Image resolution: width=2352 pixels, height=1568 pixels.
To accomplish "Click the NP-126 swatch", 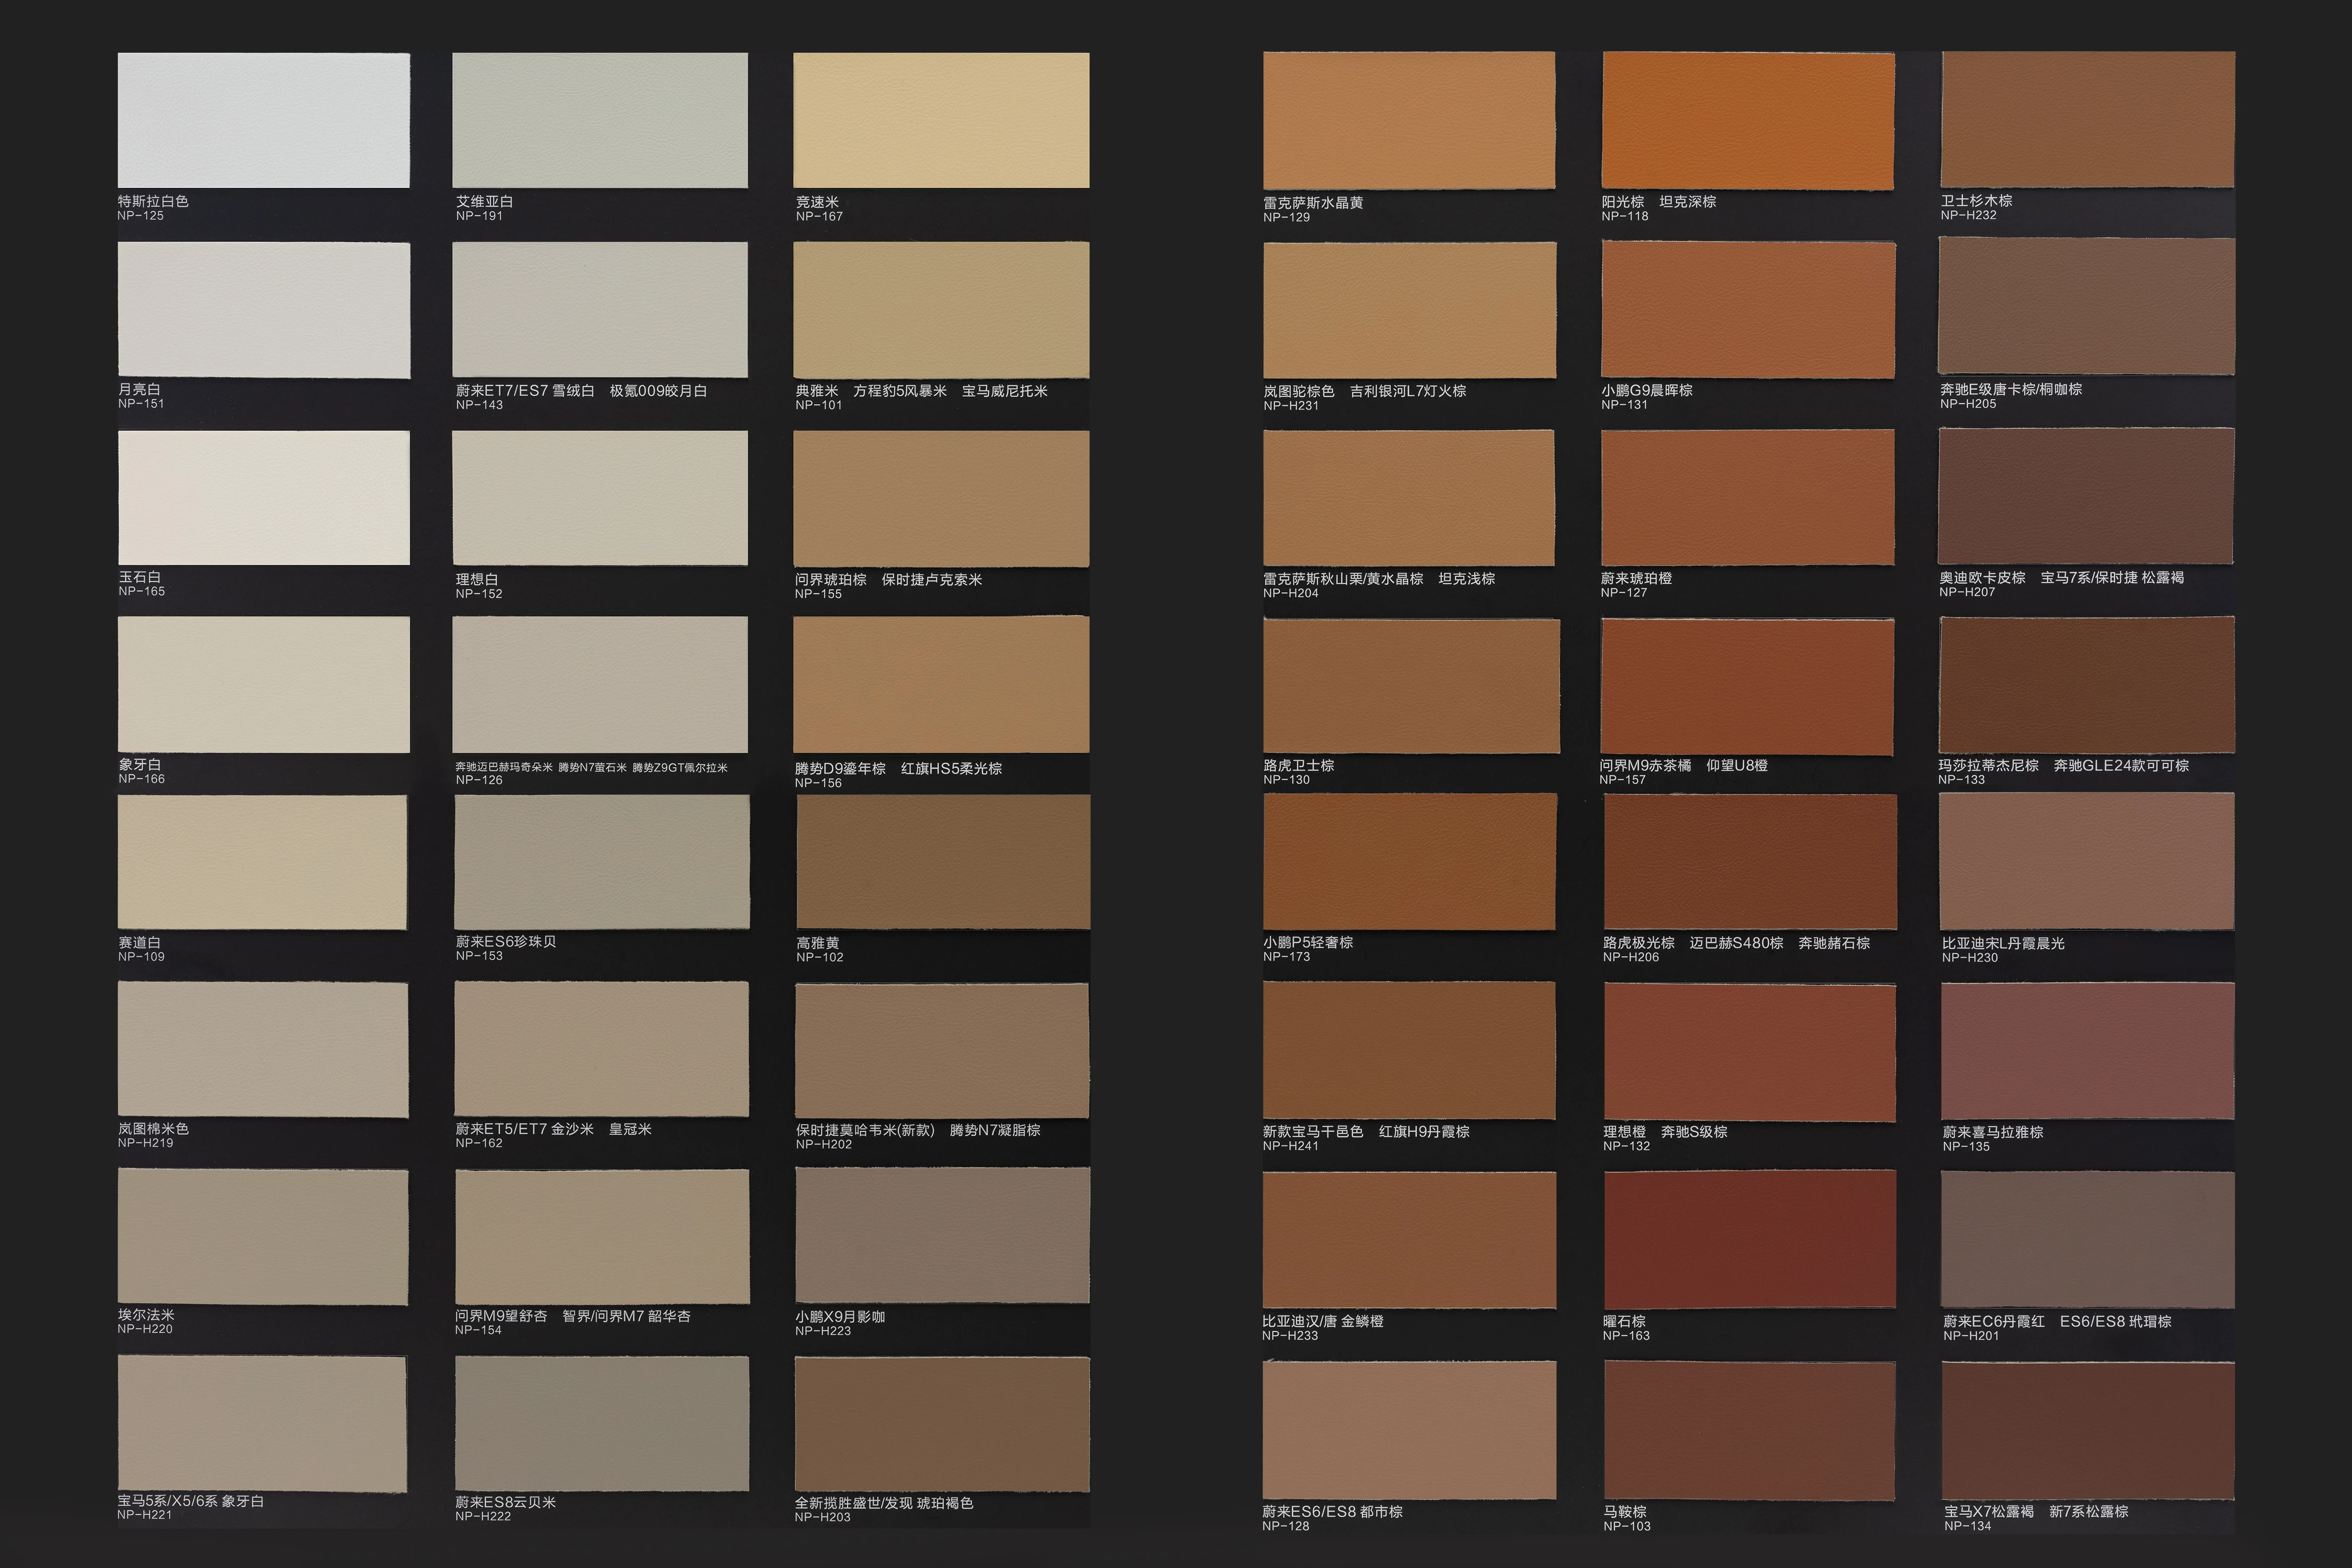I will tap(600, 685).
